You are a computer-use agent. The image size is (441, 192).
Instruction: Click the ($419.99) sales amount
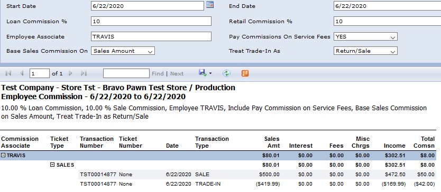tap(268, 184)
